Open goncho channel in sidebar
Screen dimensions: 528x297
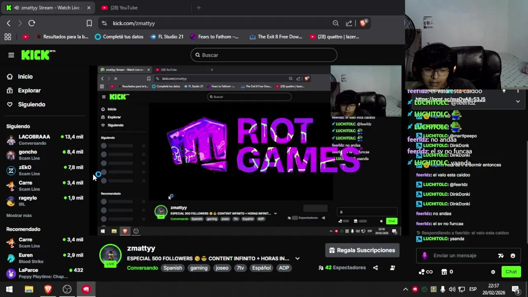click(45, 155)
